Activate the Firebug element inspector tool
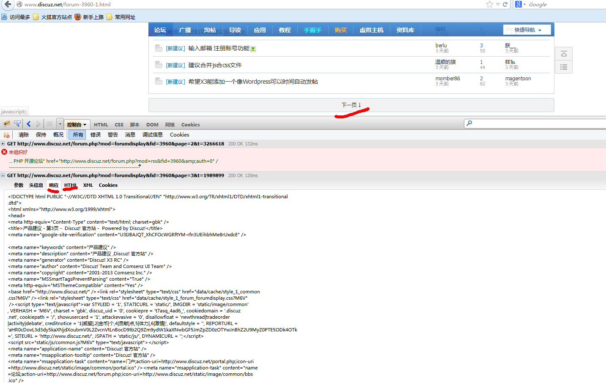Viewport: 606px width, 383px height. point(17,124)
